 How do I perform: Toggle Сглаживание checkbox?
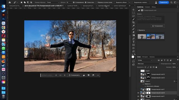[x=74, y=2]
